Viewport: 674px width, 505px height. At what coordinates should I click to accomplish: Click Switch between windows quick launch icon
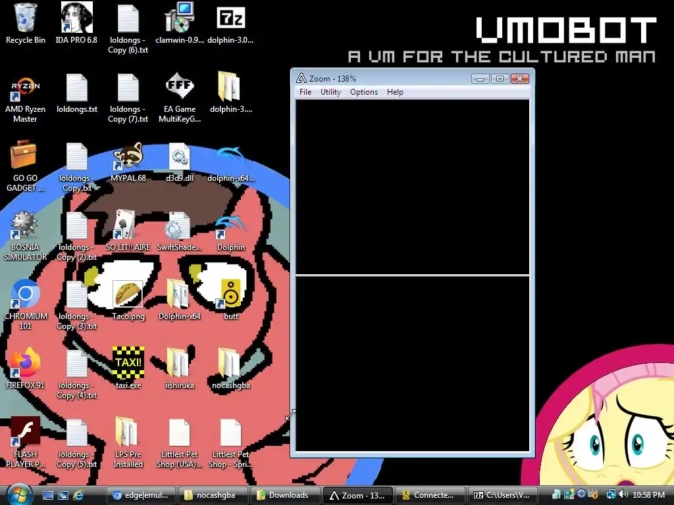(x=63, y=495)
